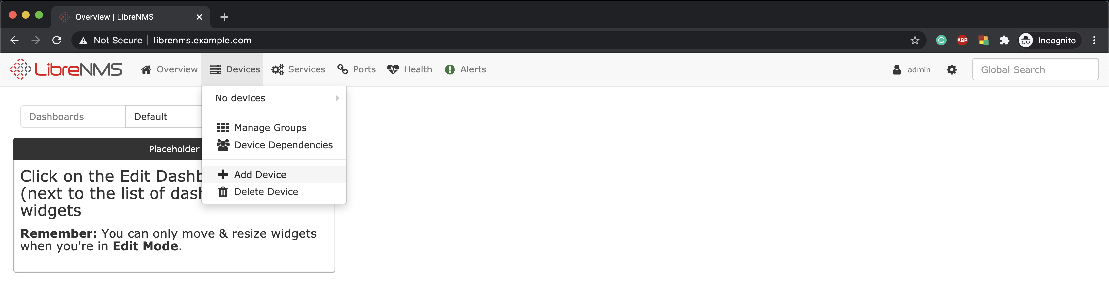Screen dimensions: 1109x302
Task: Click the Grammarly extension icon
Action: point(941,41)
